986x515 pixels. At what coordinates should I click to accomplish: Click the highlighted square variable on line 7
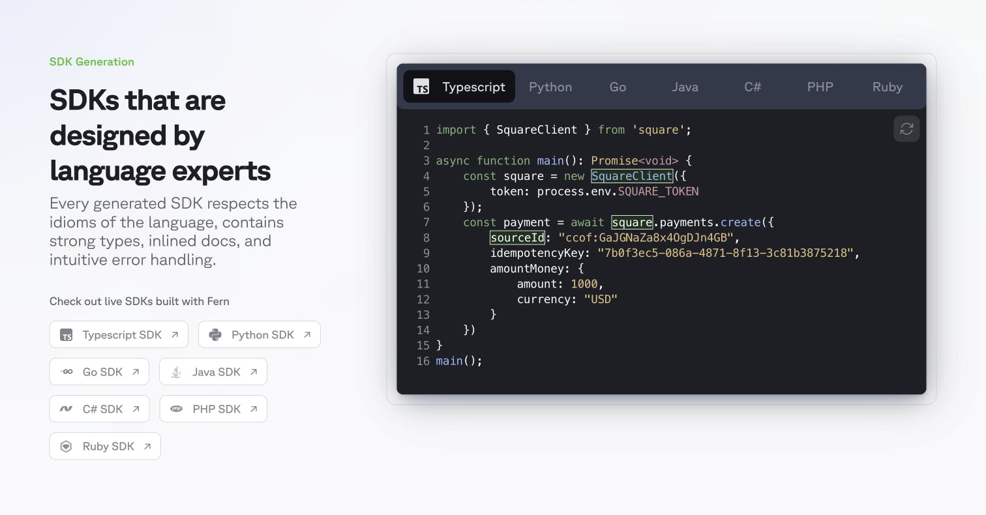coord(632,222)
